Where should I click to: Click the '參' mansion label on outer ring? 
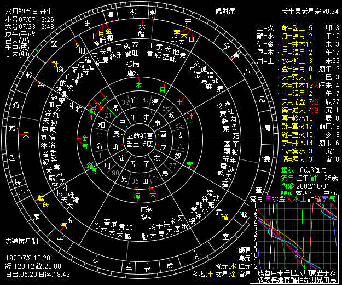[227, 46]
